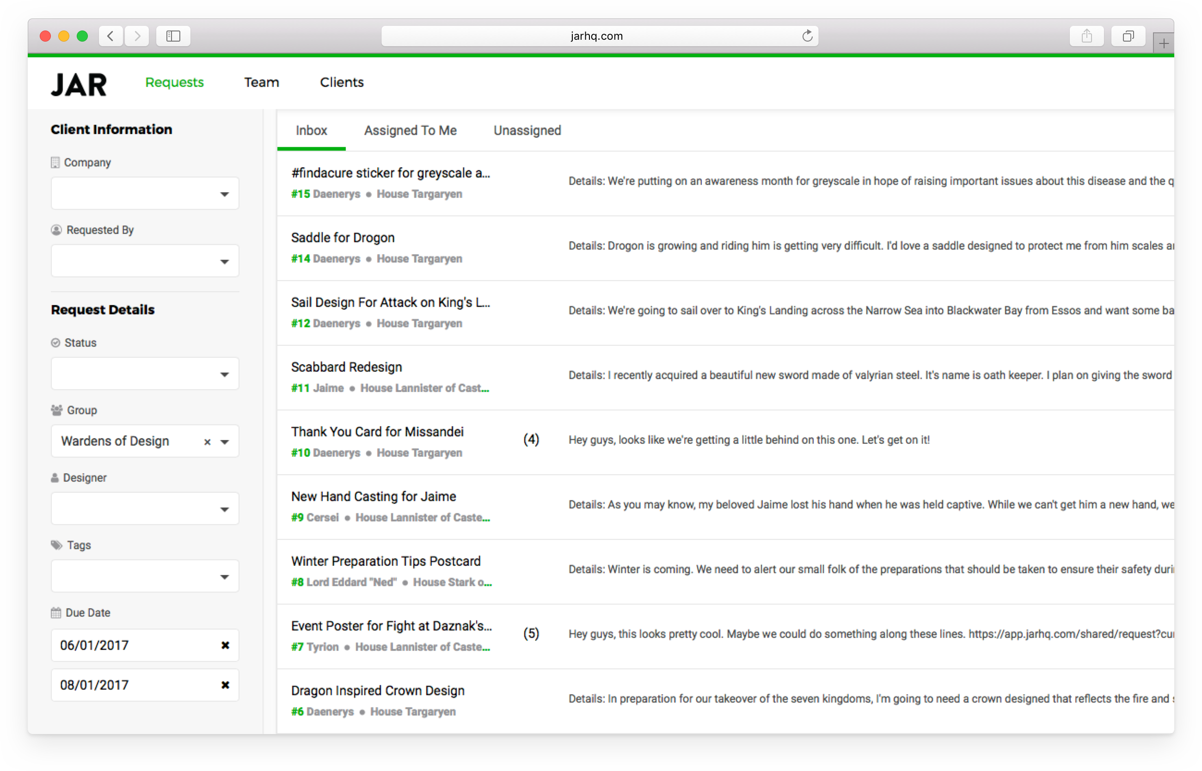The height and width of the screenshot is (771, 1202).
Task: Click the JAR logo
Action: pyautogui.click(x=79, y=85)
